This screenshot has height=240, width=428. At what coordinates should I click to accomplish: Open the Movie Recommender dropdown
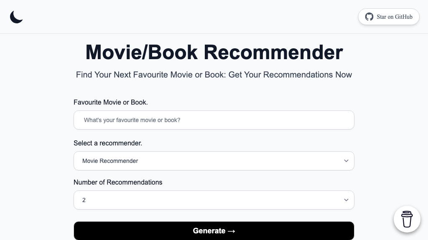(214, 161)
